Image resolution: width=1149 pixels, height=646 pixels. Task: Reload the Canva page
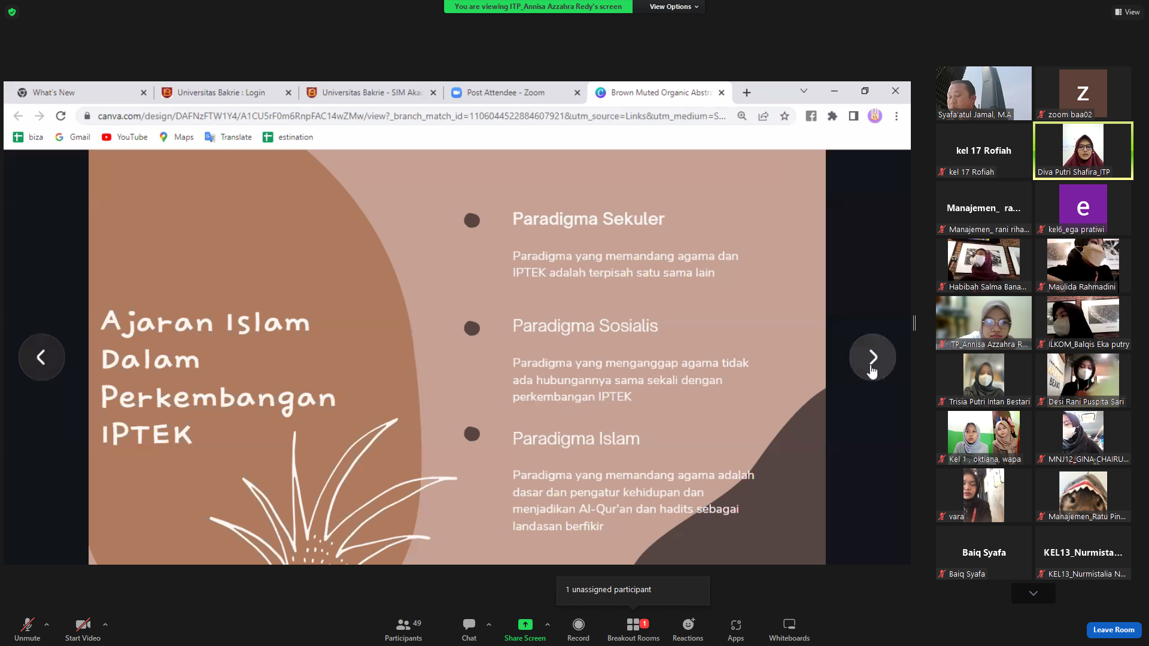(x=60, y=116)
